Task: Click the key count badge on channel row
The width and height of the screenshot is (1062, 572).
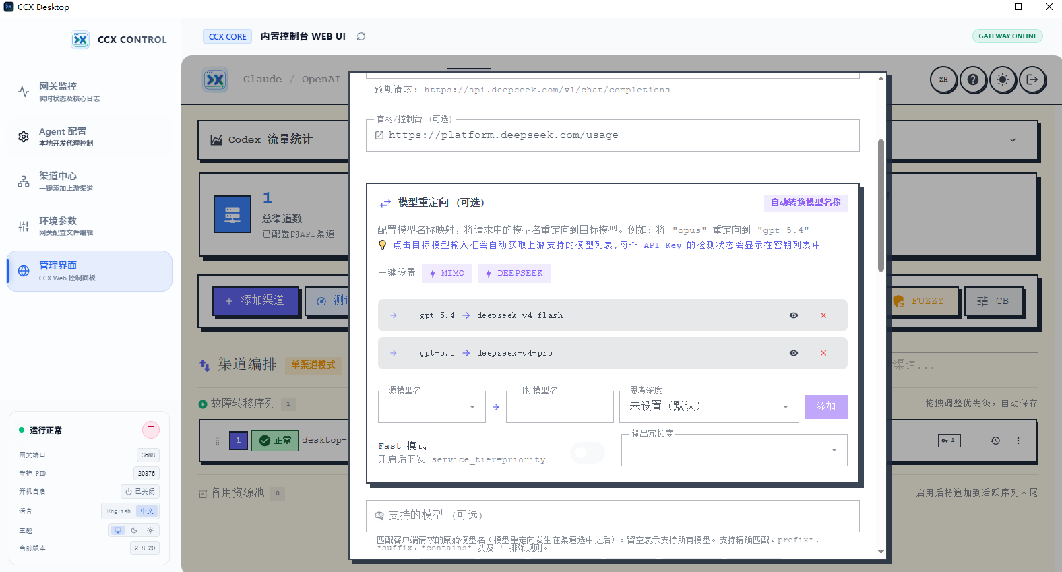Action: pyautogui.click(x=949, y=440)
